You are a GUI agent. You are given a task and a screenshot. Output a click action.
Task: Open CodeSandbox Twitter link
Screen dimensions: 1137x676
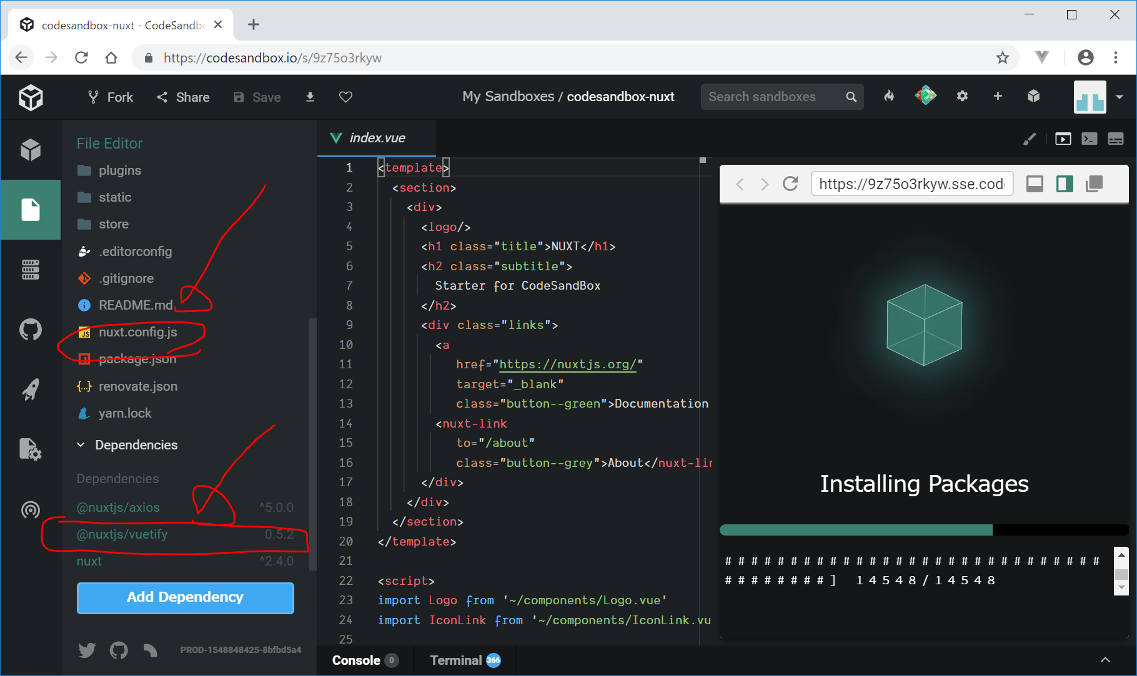(x=87, y=650)
